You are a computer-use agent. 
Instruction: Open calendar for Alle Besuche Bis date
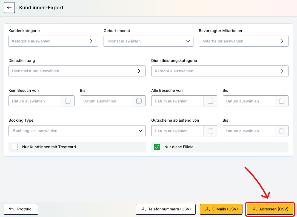pos(282,101)
